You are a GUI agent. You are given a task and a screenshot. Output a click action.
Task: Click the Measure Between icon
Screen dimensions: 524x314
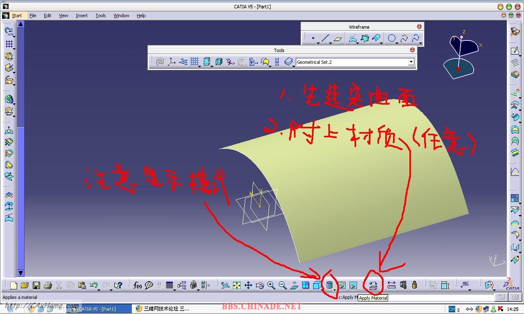pyautogui.click(x=391, y=285)
